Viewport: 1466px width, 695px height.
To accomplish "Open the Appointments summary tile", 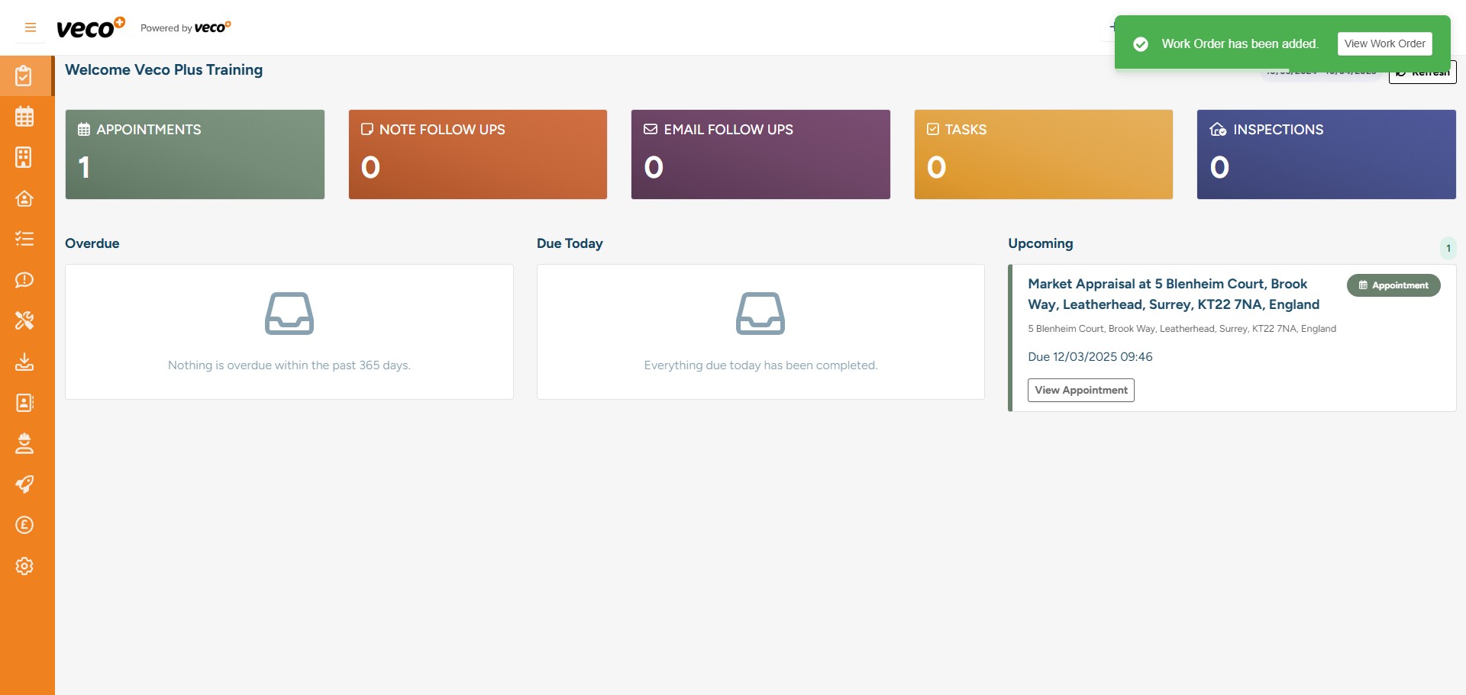I will (x=195, y=154).
